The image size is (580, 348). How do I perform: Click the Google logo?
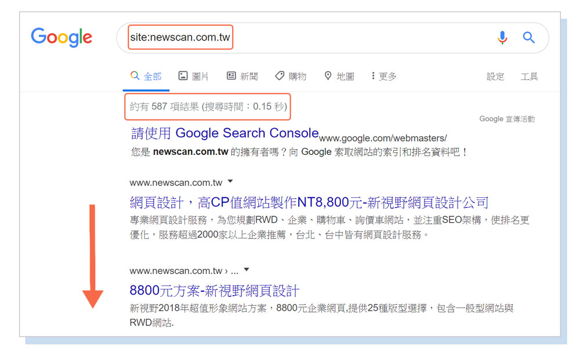[61, 38]
